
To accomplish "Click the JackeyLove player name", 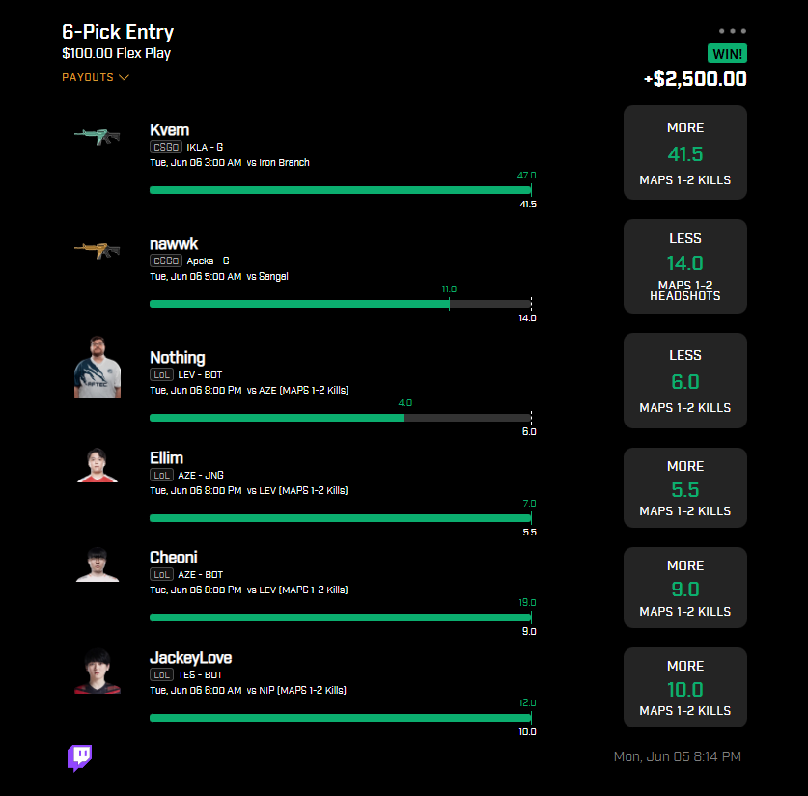I will pyautogui.click(x=191, y=658).
